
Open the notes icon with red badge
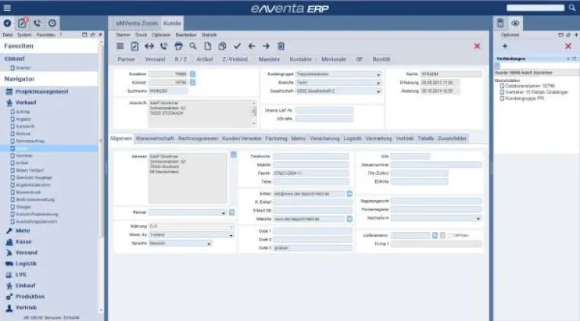point(22,23)
